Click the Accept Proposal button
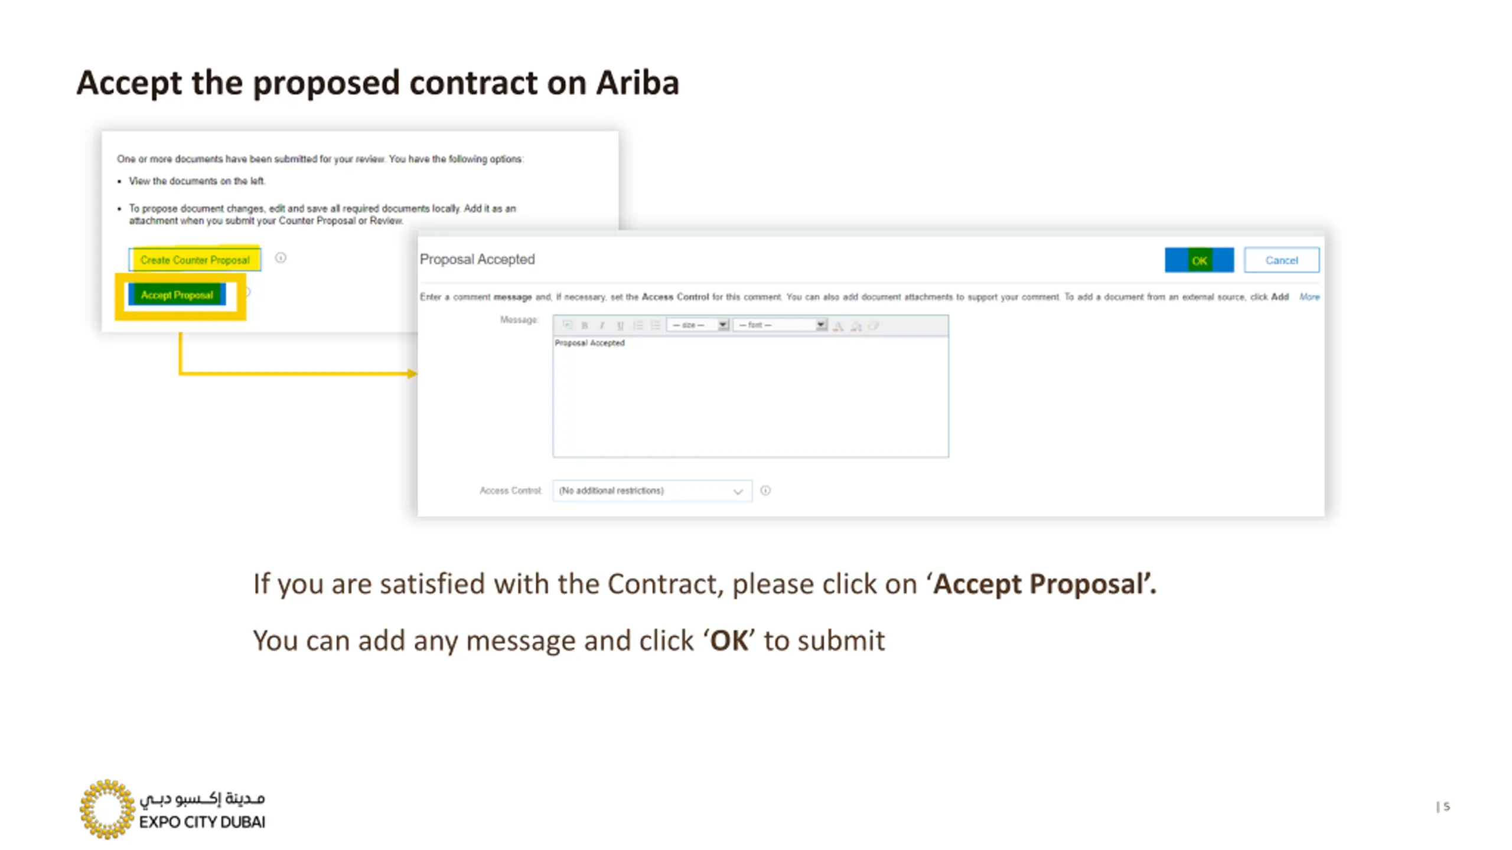 [x=177, y=295]
